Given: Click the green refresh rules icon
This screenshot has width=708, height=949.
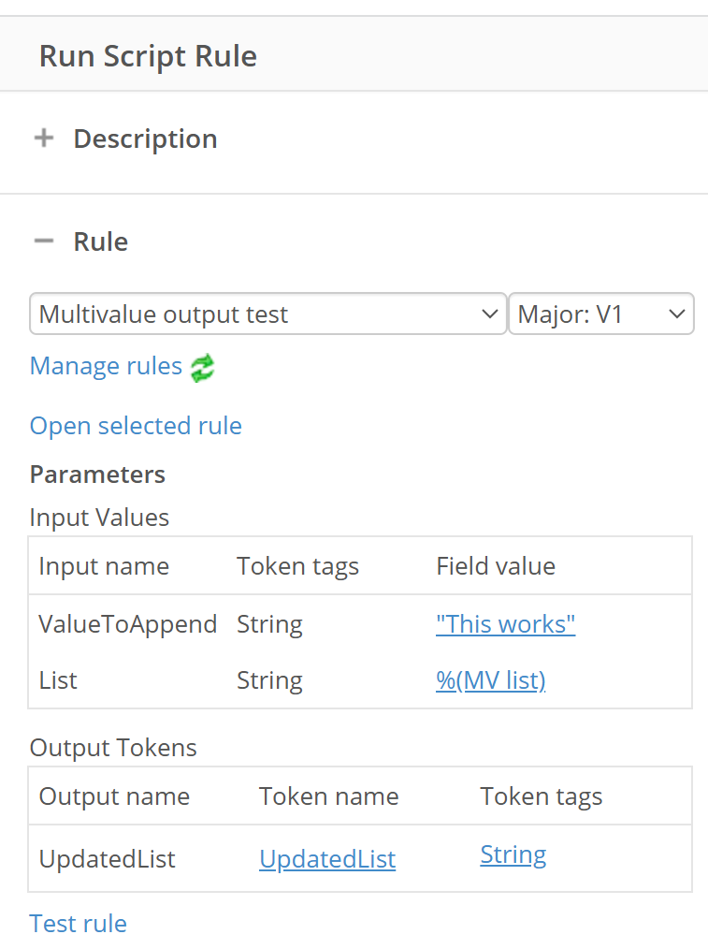Looking at the screenshot, I should tap(203, 368).
